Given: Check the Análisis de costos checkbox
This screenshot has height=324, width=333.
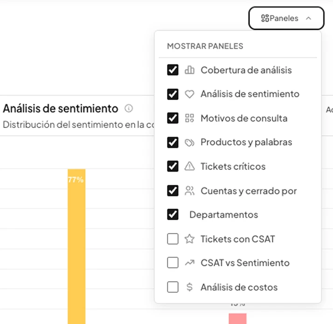Looking at the screenshot, I should 173,287.
